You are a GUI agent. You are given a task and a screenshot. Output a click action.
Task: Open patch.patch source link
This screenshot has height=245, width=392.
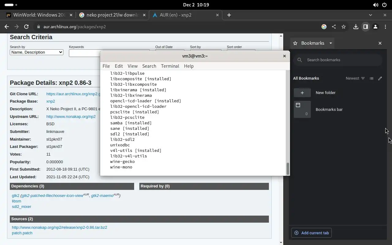pos(22,233)
